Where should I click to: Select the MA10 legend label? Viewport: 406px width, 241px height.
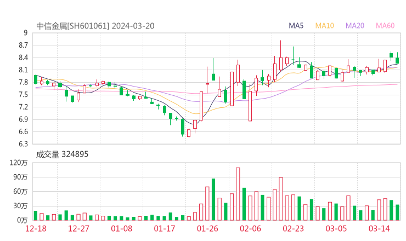click(324, 26)
